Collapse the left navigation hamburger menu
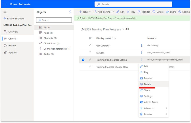This screenshot has width=191, height=123. (x=5, y=12)
